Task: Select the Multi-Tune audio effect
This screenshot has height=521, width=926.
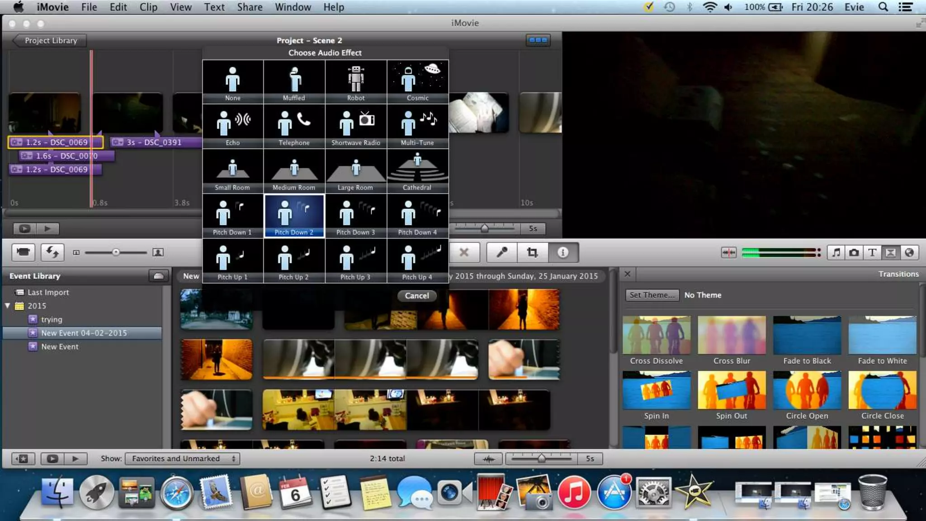Action: pos(418,127)
